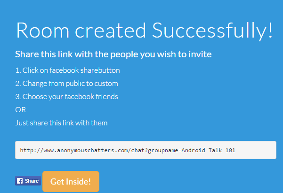Click the word 'Successfully!' in the heading
This screenshot has width=283, height=193.
coord(212,31)
